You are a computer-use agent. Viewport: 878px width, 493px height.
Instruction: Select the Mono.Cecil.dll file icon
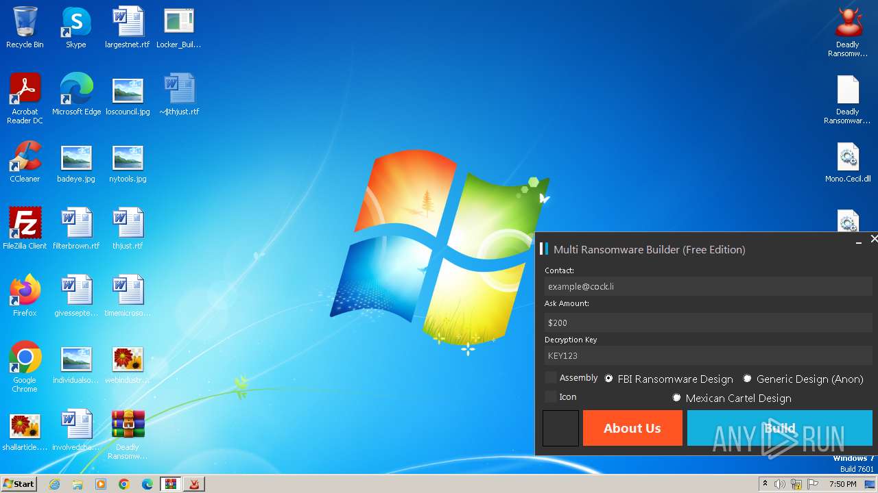pyautogui.click(x=848, y=162)
